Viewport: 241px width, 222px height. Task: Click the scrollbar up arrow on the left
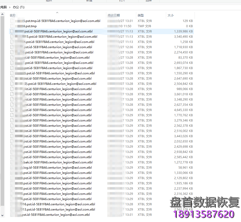tap(2, 14)
